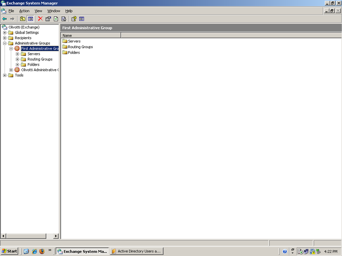Expand the Global Settings node
342x256 pixels.
coord(5,32)
